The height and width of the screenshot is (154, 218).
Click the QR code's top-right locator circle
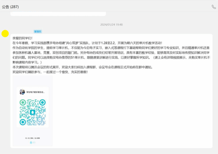pos(42,102)
